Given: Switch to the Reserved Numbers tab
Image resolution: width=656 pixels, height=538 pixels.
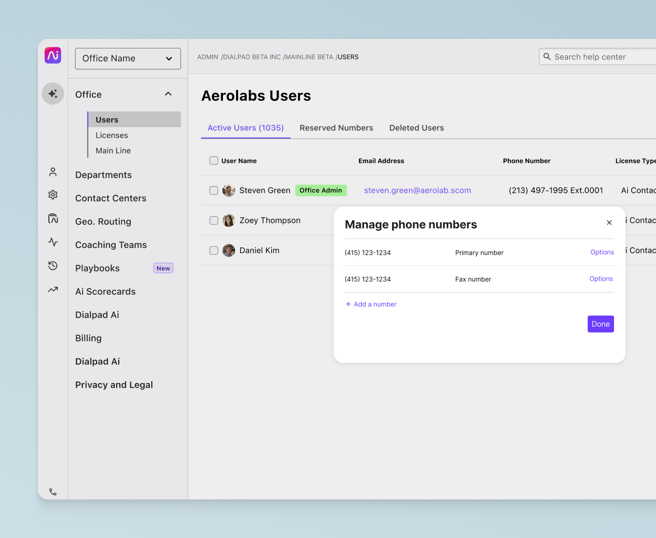Looking at the screenshot, I should (x=336, y=128).
